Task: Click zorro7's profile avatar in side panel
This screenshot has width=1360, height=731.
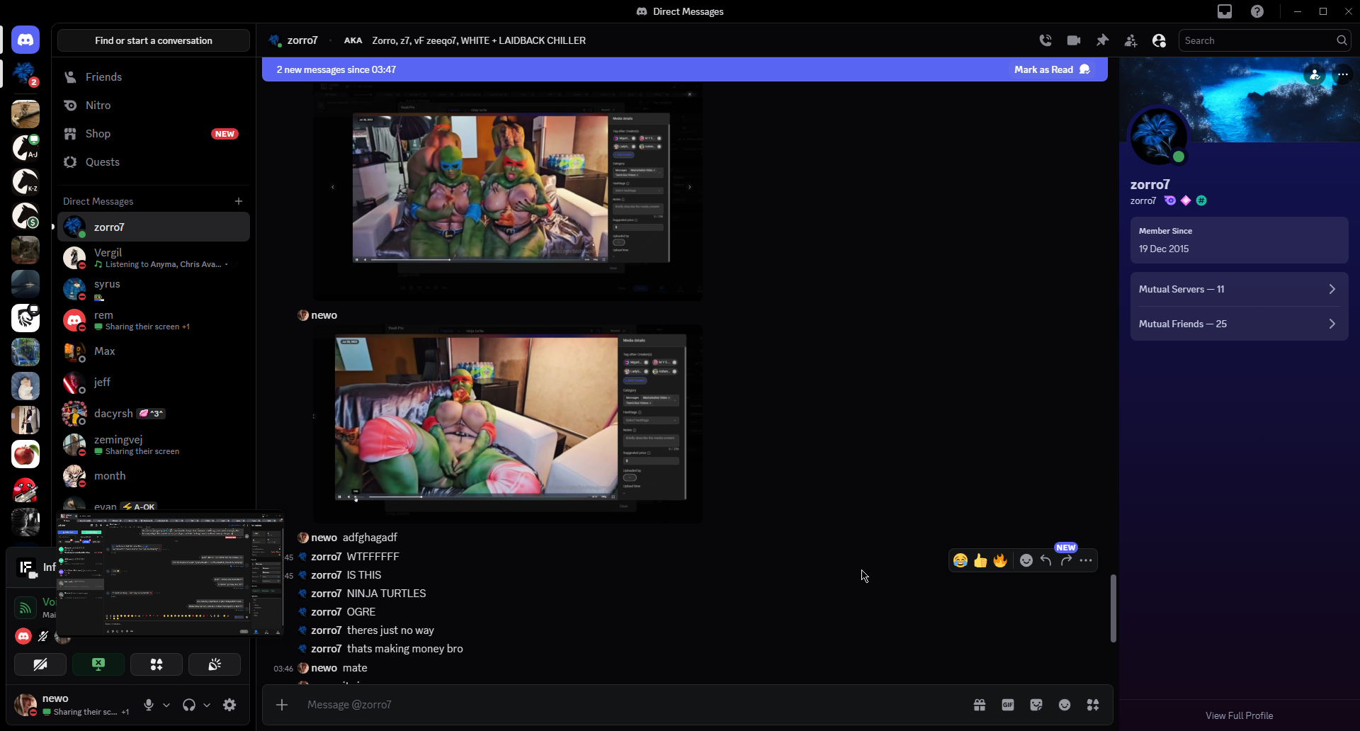Action: (1158, 136)
